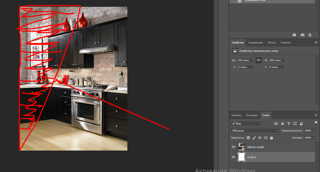
Task: Click the Непрозрачность label
Action: point(292,130)
